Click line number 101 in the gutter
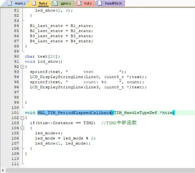Viewport: 195px width, 173px height. pyautogui.click(x=15, y=113)
